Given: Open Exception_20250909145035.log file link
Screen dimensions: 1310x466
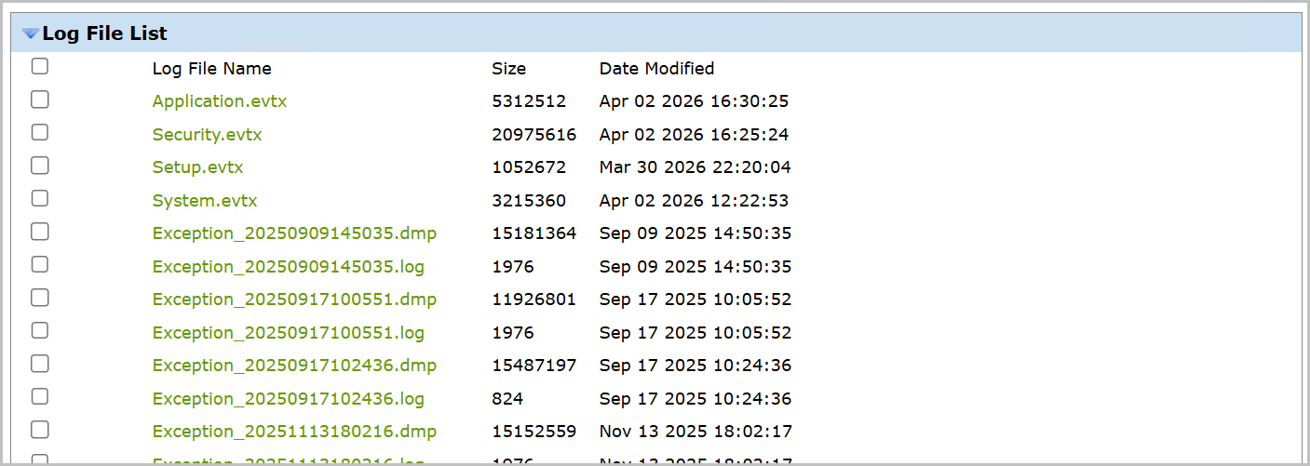Looking at the screenshot, I should tap(288, 267).
